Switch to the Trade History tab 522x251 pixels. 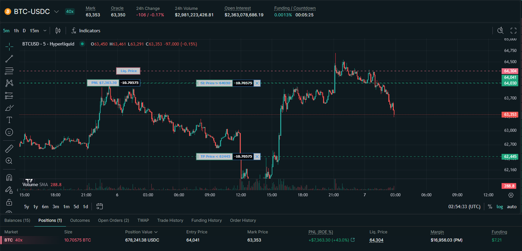click(170, 220)
